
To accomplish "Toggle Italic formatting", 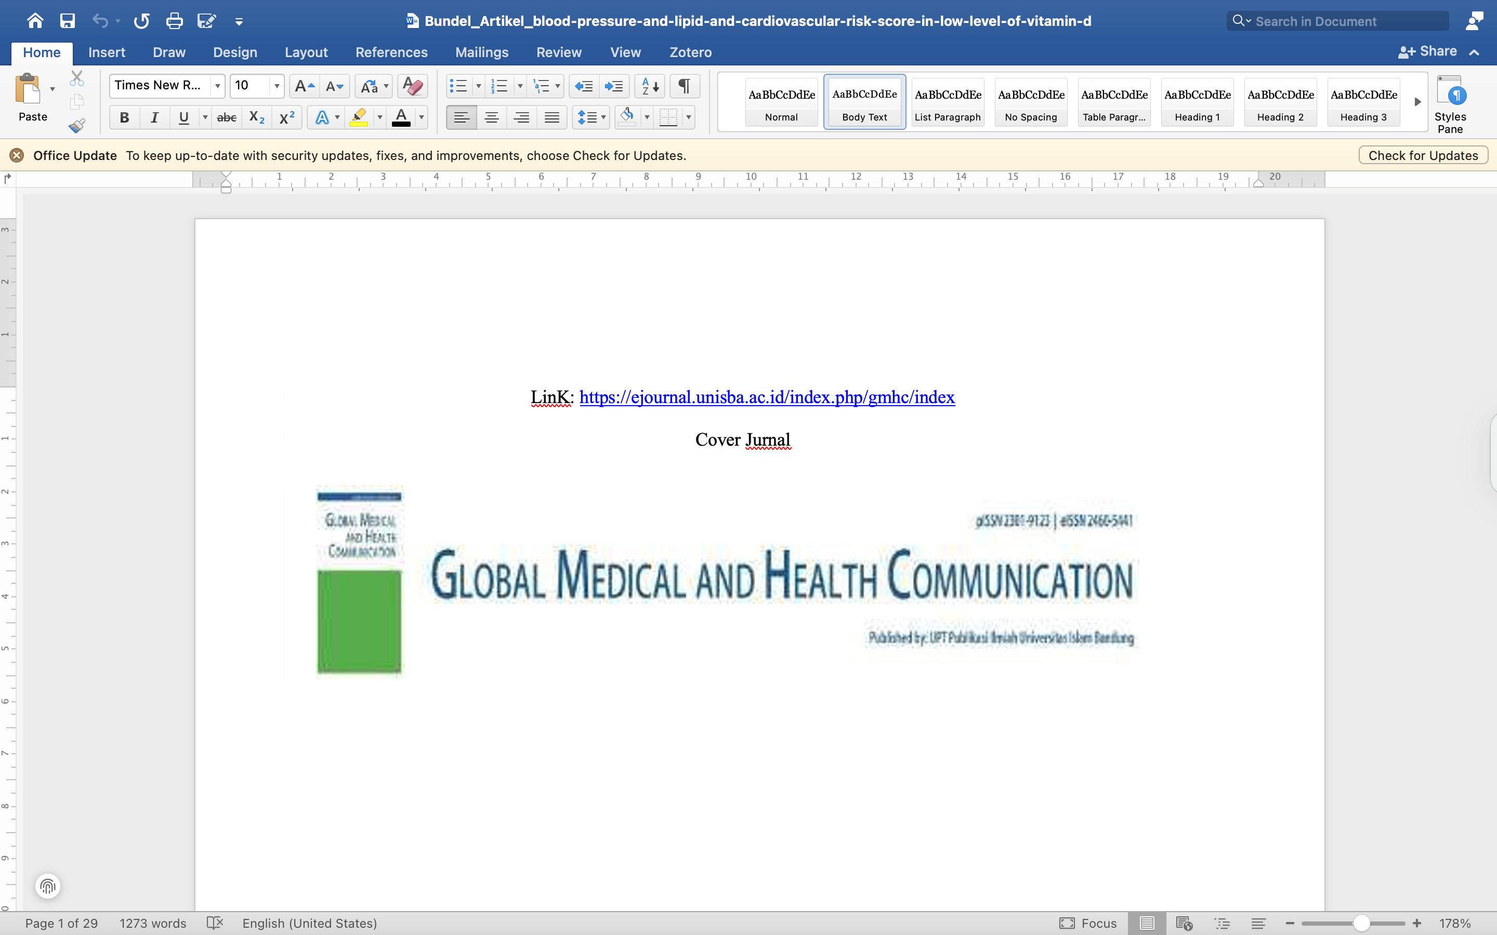I will [154, 117].
